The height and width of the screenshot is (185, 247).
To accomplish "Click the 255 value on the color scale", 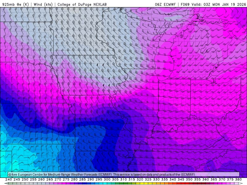I will tap(33, 179).
